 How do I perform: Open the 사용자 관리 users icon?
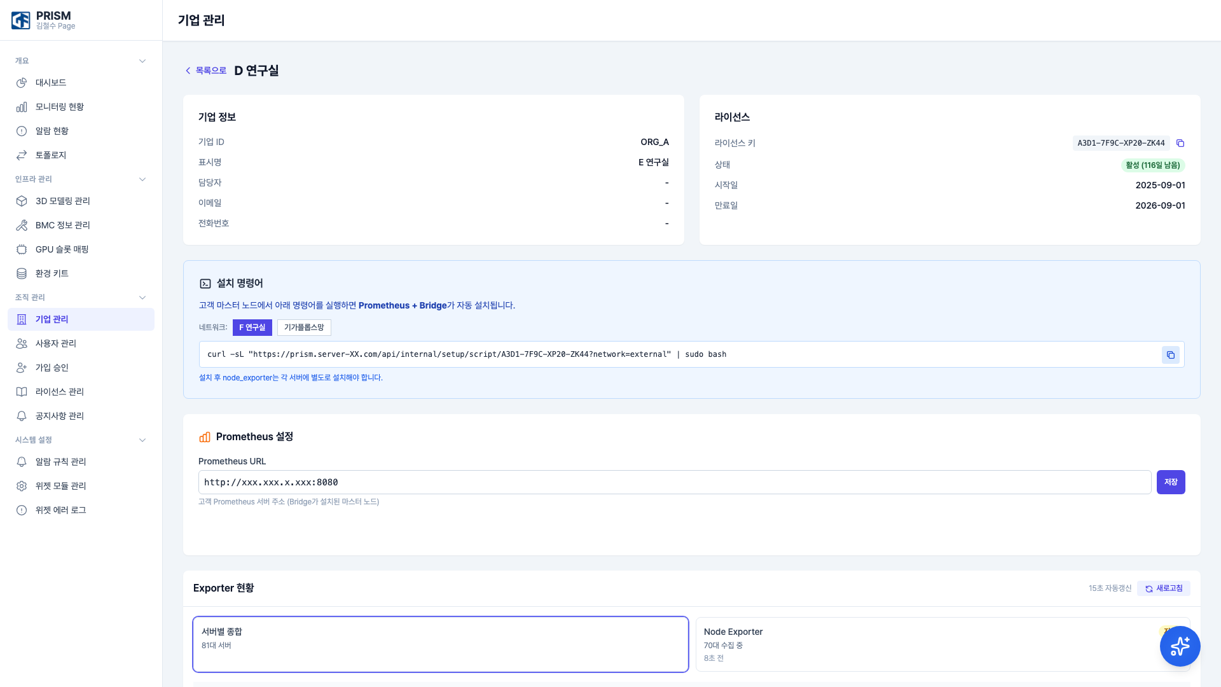[x=22, y=343]
